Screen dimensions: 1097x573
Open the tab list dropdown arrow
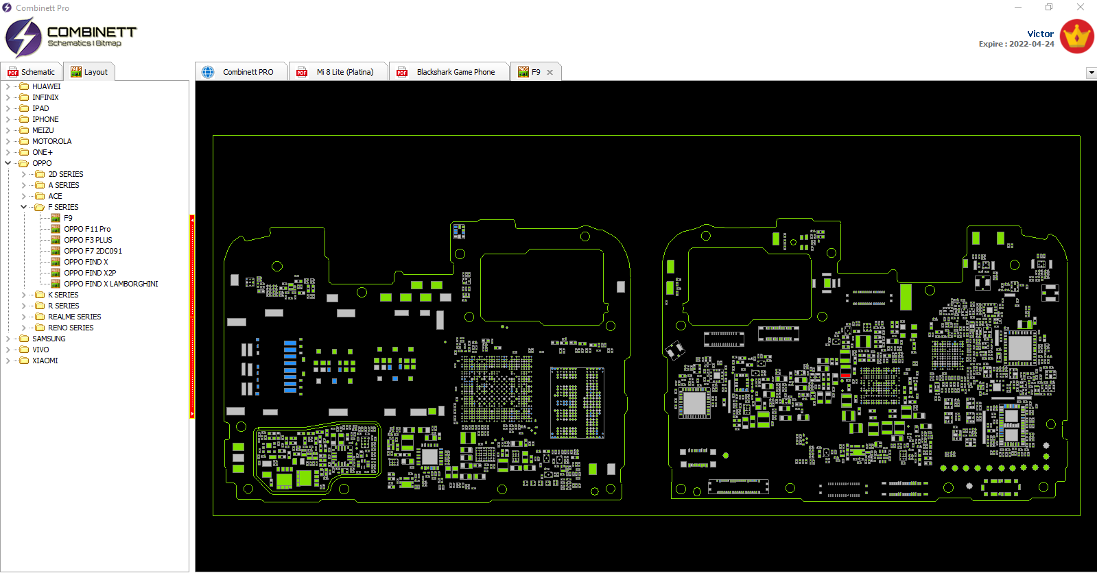[1091, 73]
